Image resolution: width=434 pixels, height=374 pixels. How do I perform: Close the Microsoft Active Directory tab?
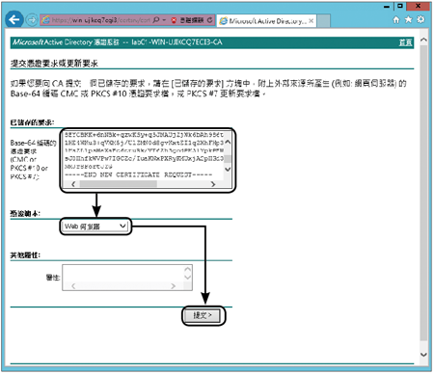point(311,21)
